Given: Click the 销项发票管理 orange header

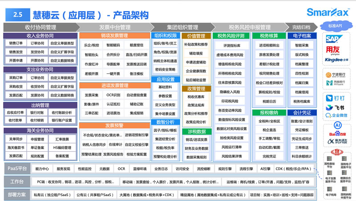Looking at the screenshot, I should [114, 36].
